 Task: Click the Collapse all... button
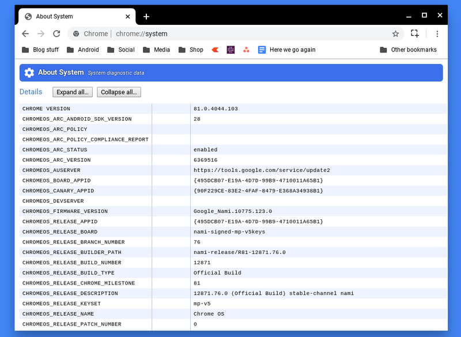(119, 92)
